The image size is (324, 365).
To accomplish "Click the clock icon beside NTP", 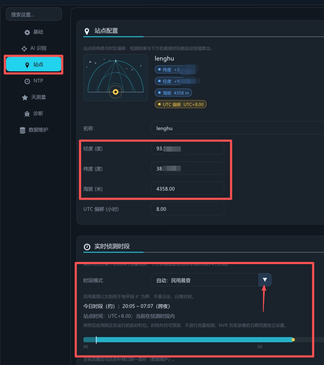I will (x=27, y=81).
